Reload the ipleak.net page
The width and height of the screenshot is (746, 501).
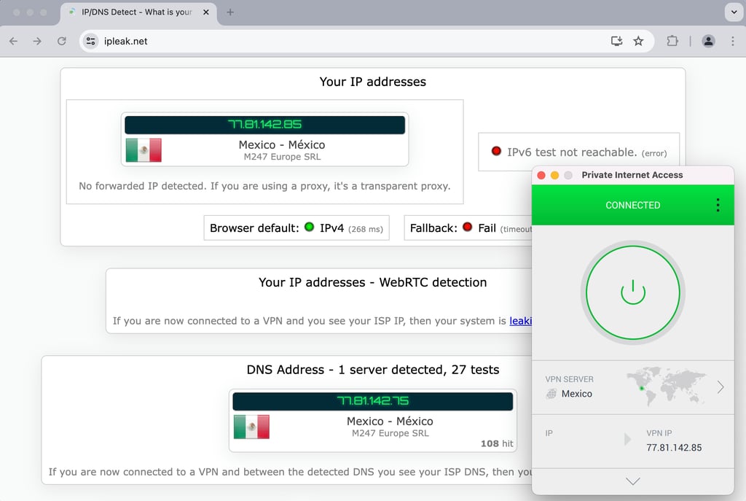(62, 41)
